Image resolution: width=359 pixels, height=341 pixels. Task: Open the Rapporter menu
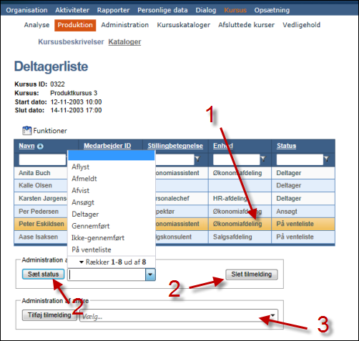click(x=113, y=10)
